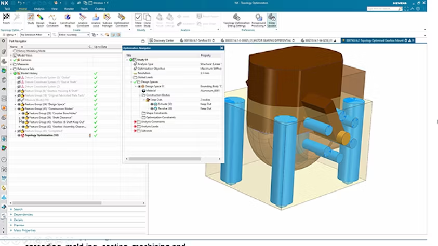Open the No Selection Filter dropdown
Image resolution: width=438 pixels, height=246 pixels.
pos(34,35)
